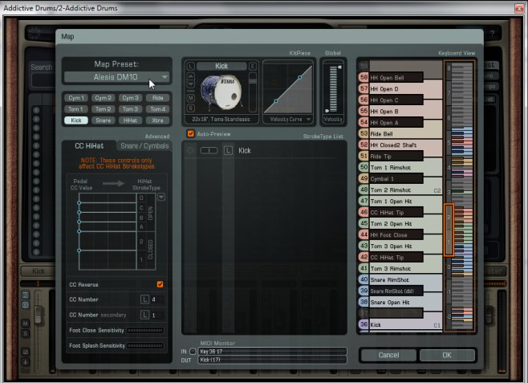
Task: Click the top pedal CC value curve node
Action: tap(79, 203)
